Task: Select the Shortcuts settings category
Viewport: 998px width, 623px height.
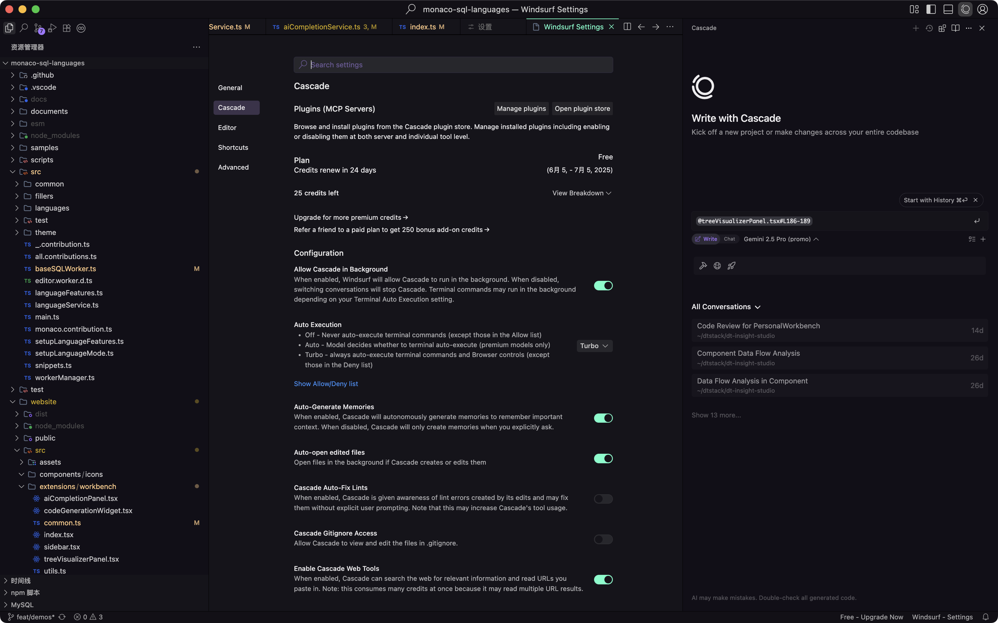Action: (x=233, y=148)
